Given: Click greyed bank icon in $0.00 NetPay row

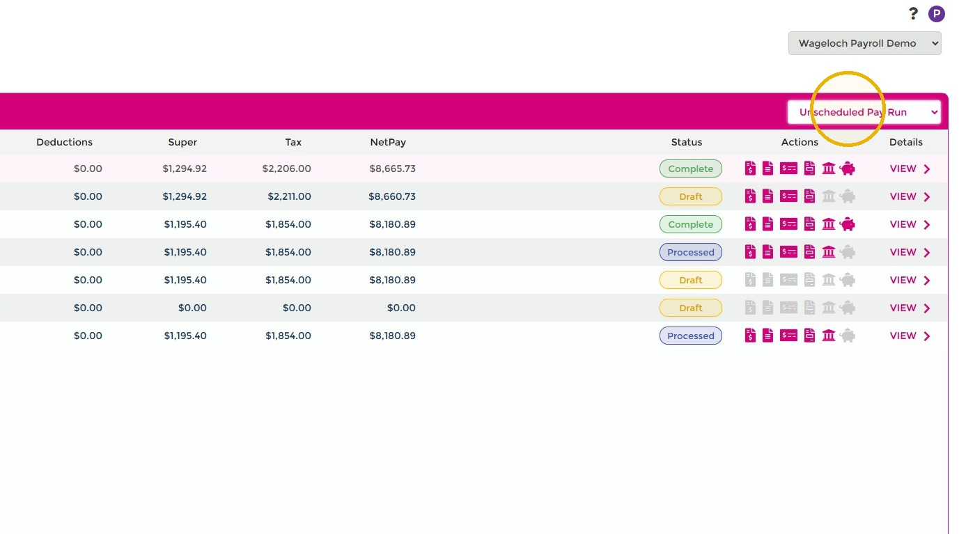Looking at the screenshot, I should pyautogui.click(x=829, y=308).
